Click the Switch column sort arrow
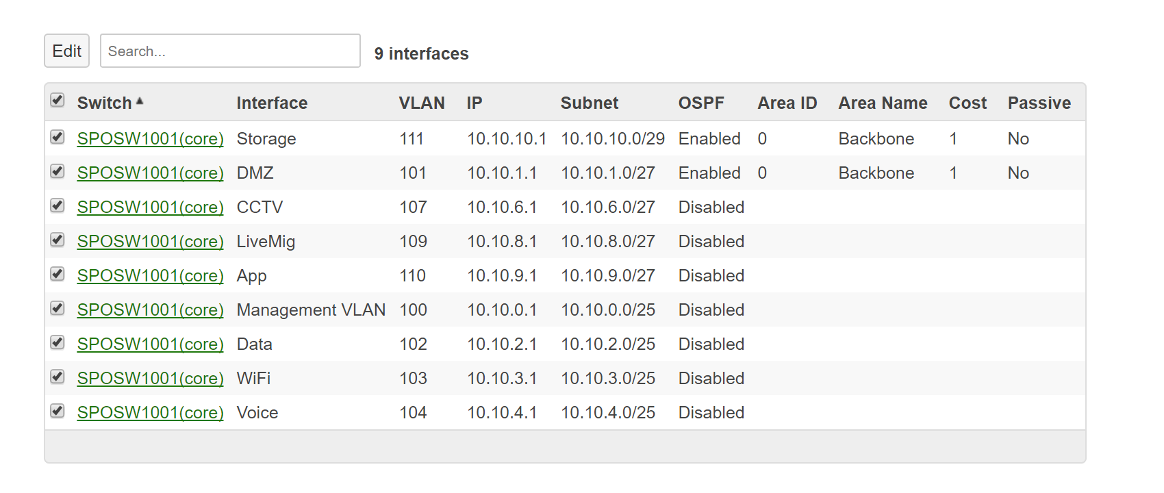 tap(140, 101)
